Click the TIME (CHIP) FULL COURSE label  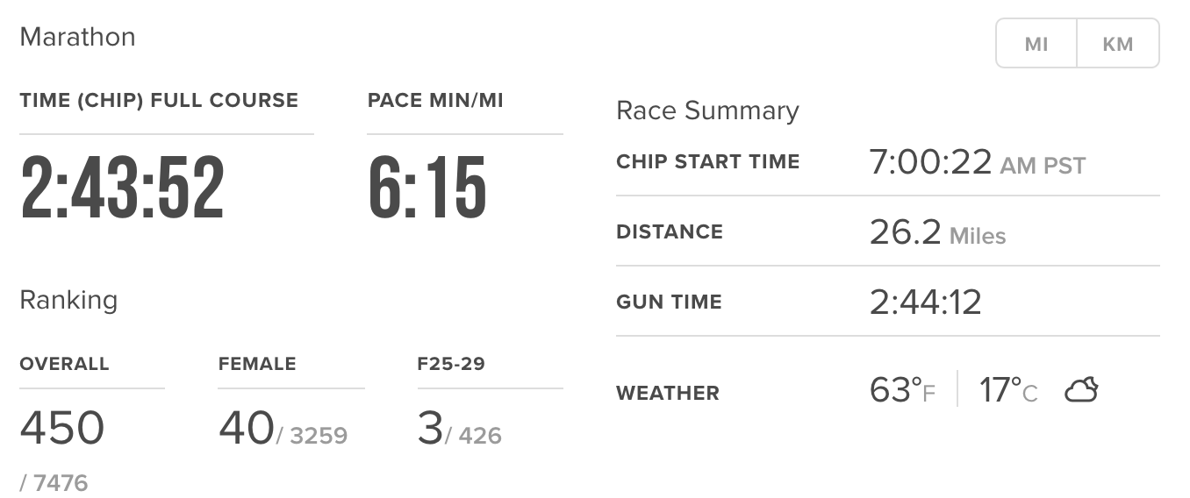pos(159,101)
